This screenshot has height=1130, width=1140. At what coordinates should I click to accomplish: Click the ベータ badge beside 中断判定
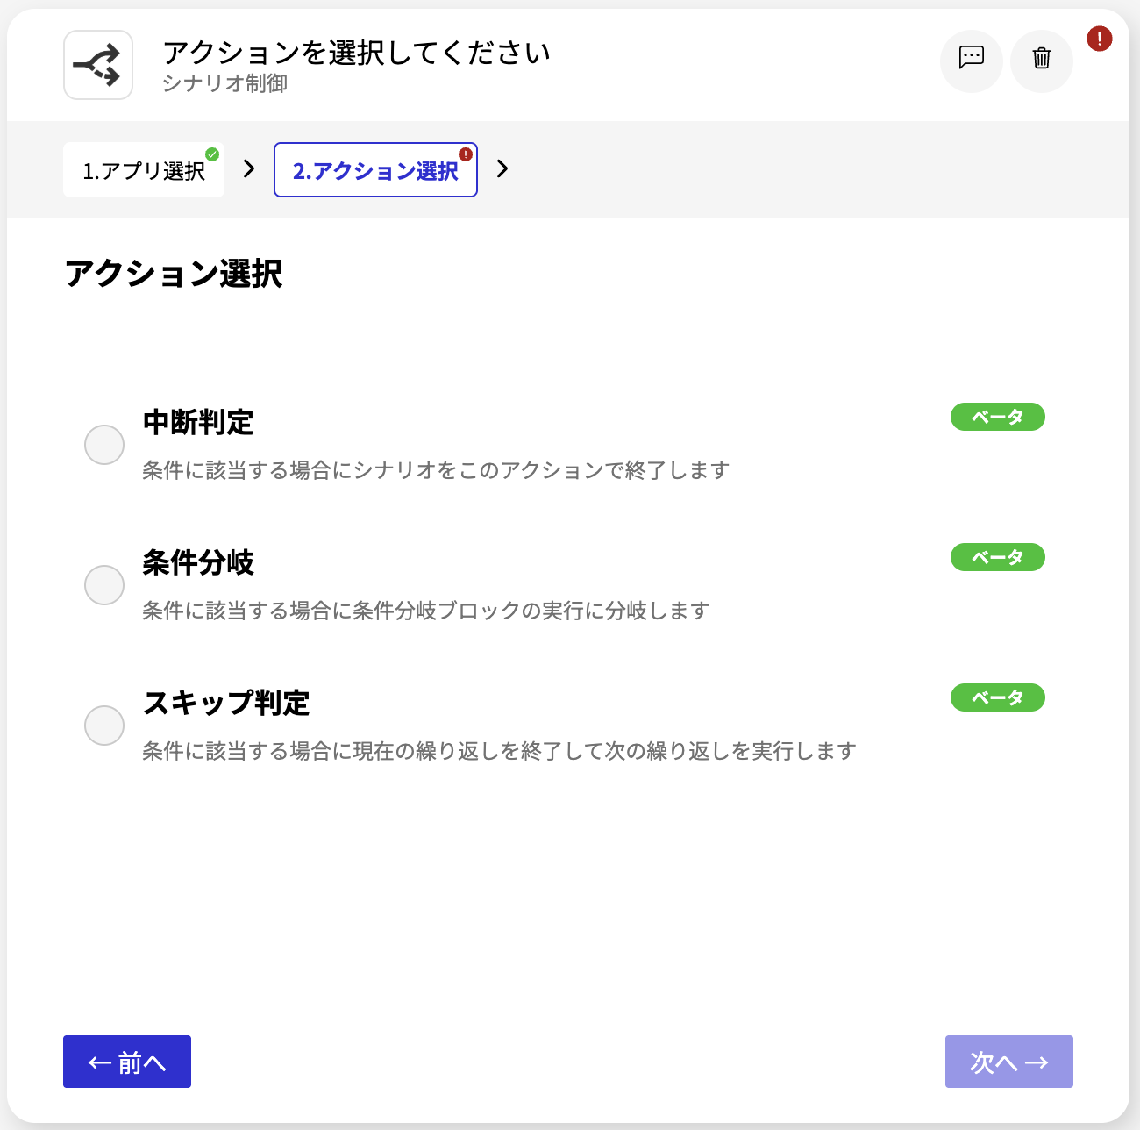[x=998, y=417]
